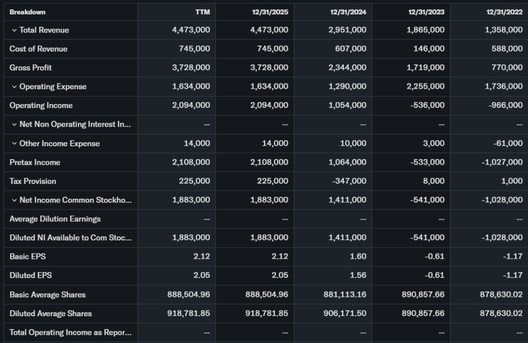Click the Tax Provision row label
The image size is (528, 343).
[33, 181]
